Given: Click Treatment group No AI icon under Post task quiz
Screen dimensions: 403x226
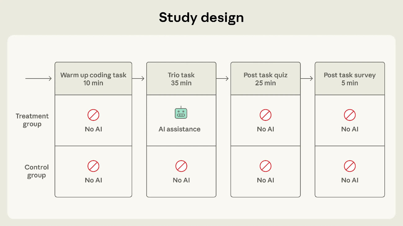Looking at the screenshot, I should (x=265, y=115).
